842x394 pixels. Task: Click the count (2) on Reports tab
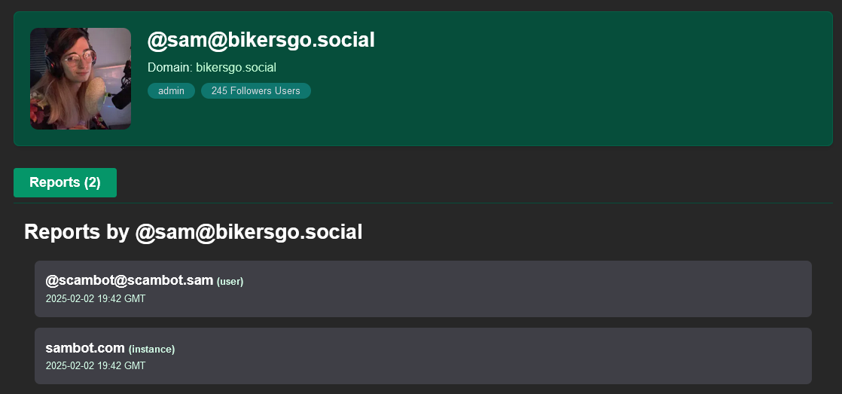[92, 182]
